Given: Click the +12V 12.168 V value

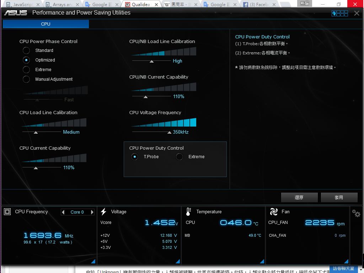Looking at the screenshot, I should coord(168,235).
